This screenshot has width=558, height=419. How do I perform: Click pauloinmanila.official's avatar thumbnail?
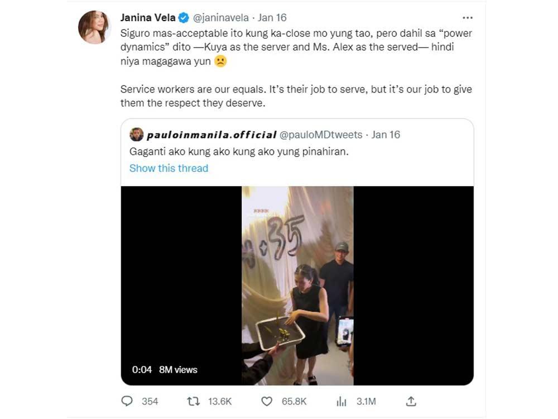coord(135,134)
